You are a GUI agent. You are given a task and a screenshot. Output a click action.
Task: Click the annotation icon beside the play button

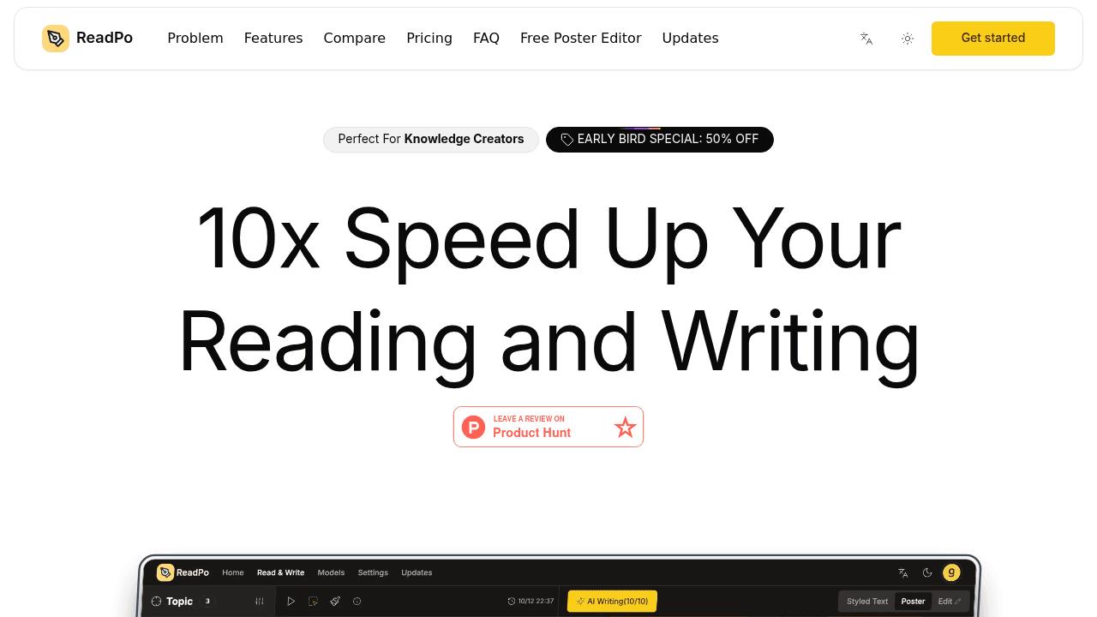(x=313, y=602)
